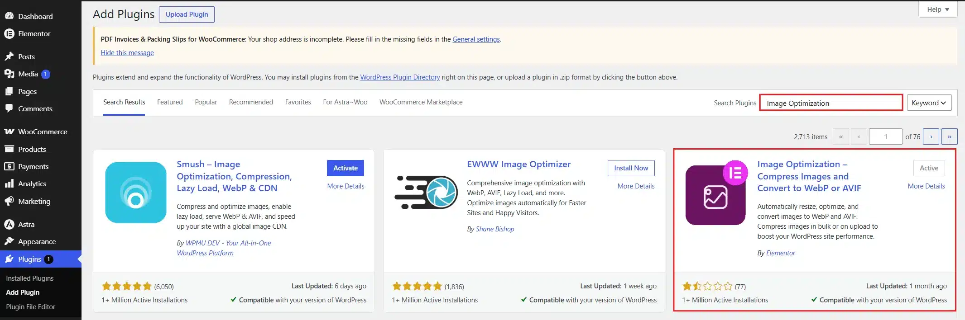Viewport: 965px width, 320px height.
Task: Click the Payments dollar icon
Action: pyautogui.click(x=9, y=166)
